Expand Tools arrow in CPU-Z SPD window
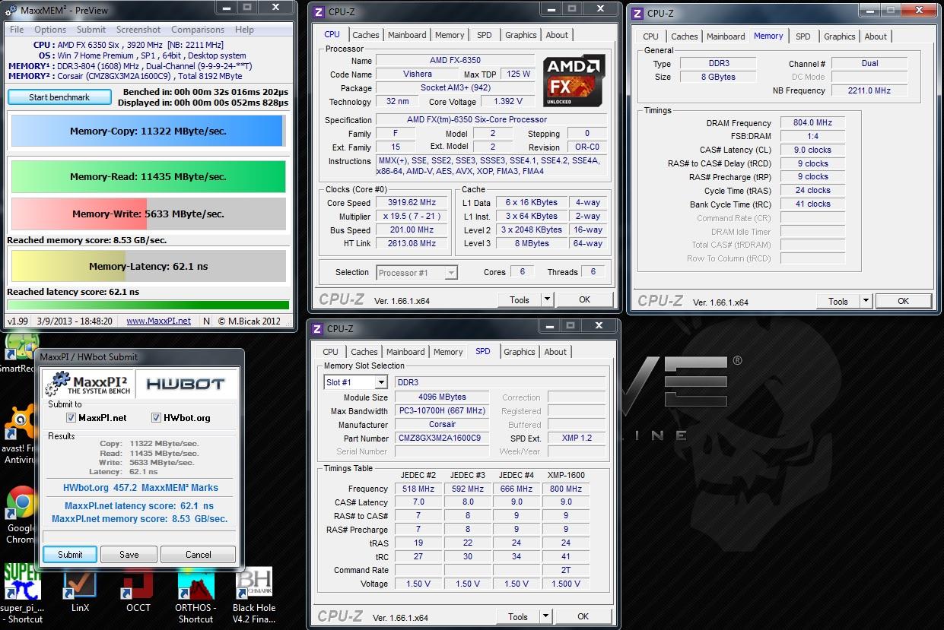This screenshot has height=630, width=944. (x=545, y=616)
